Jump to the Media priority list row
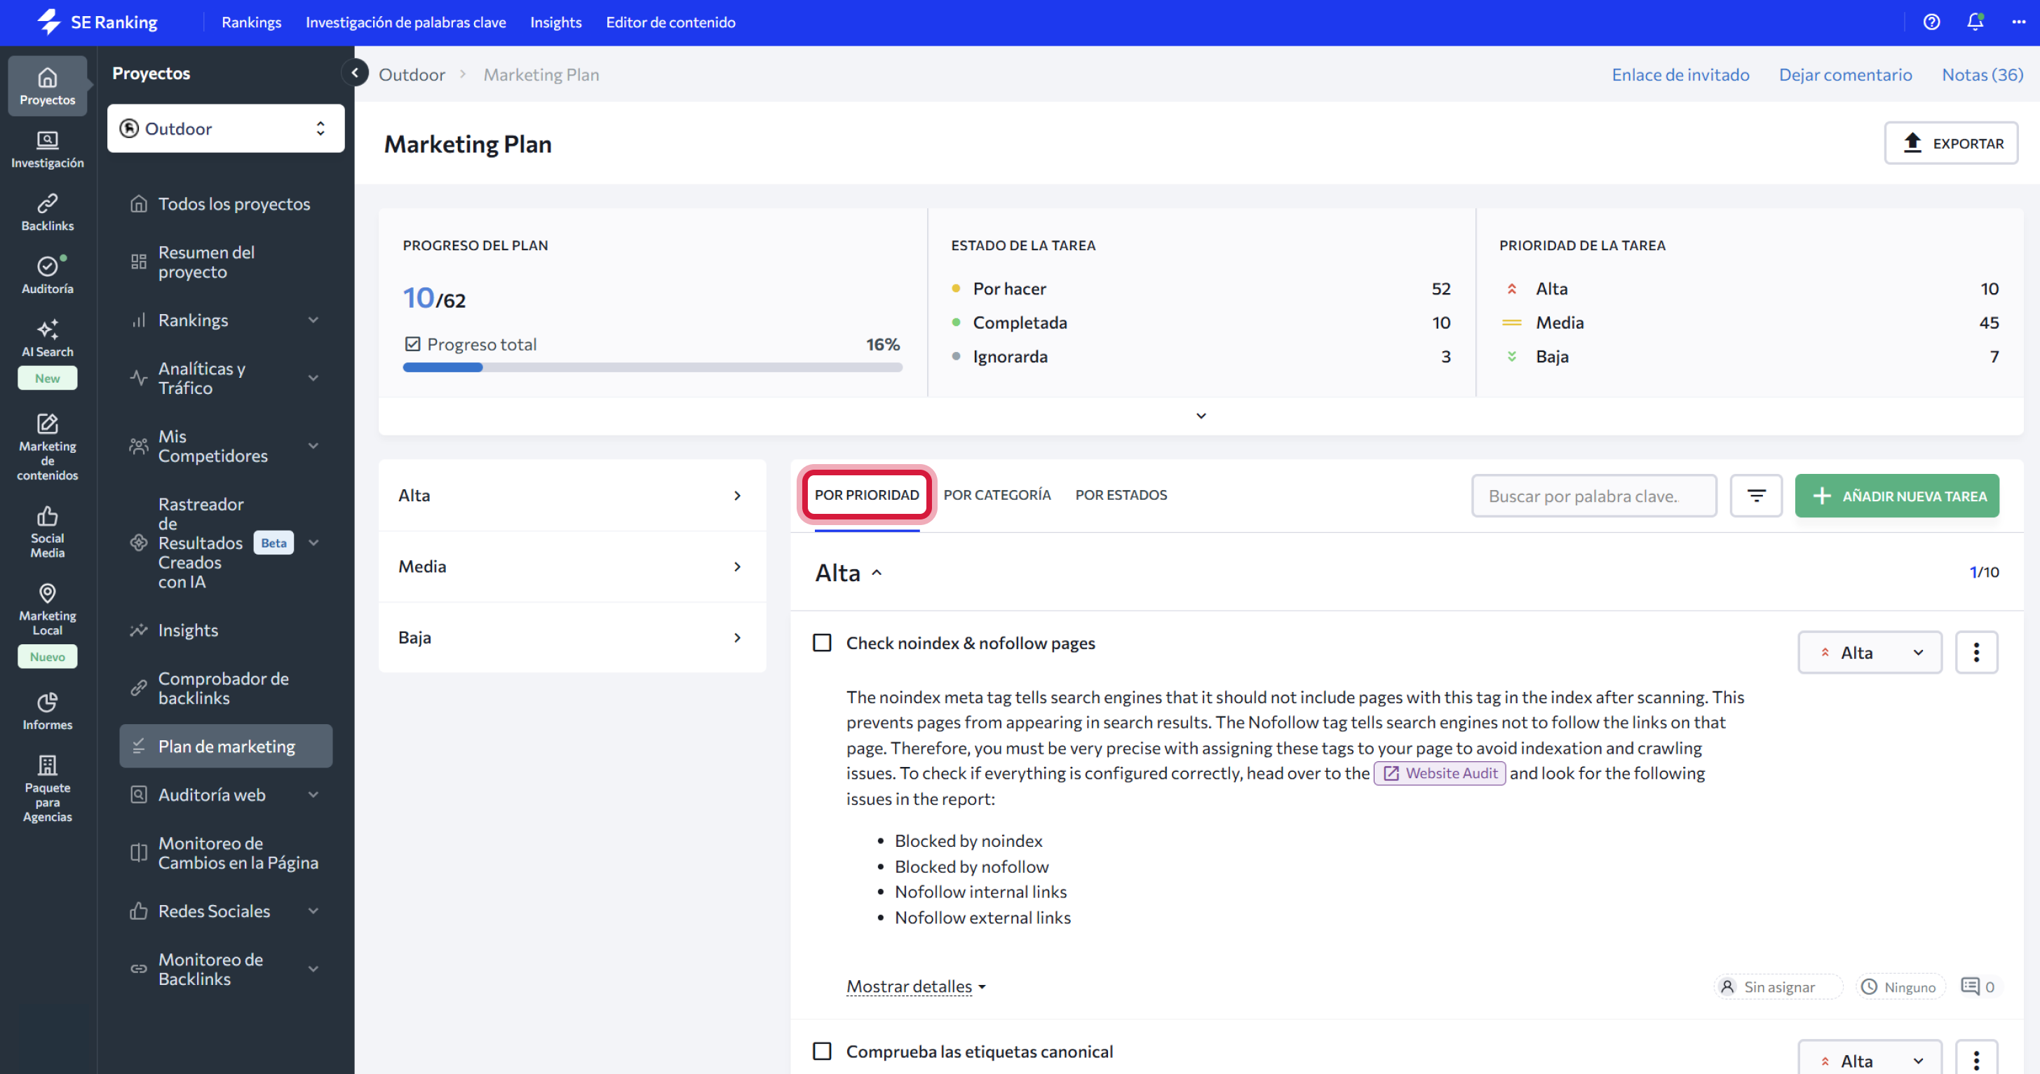This screenshot has width=2040, height=1074. pyautogui.click(x=572, y=566)
